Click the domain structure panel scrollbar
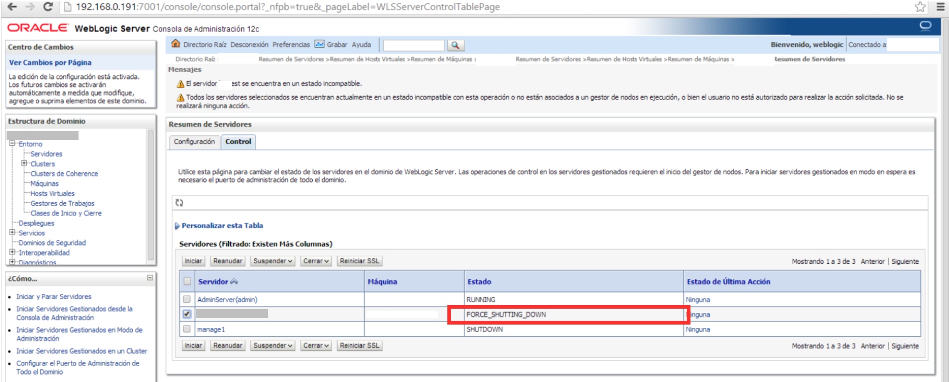 click(x=151, y=195)
